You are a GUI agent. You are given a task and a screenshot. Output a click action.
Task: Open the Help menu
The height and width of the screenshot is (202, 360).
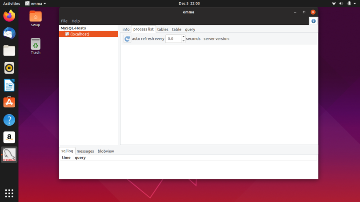76,21
